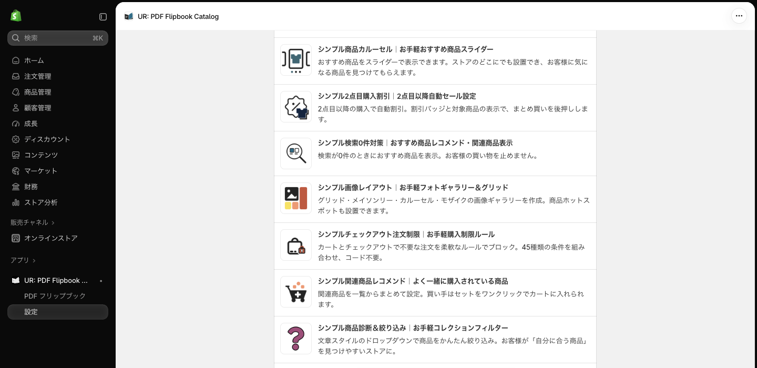Open the three-dot more actions menu
The width and height of the screenshot is (757, 368).
pyautogui.click(x=739, y=16)
